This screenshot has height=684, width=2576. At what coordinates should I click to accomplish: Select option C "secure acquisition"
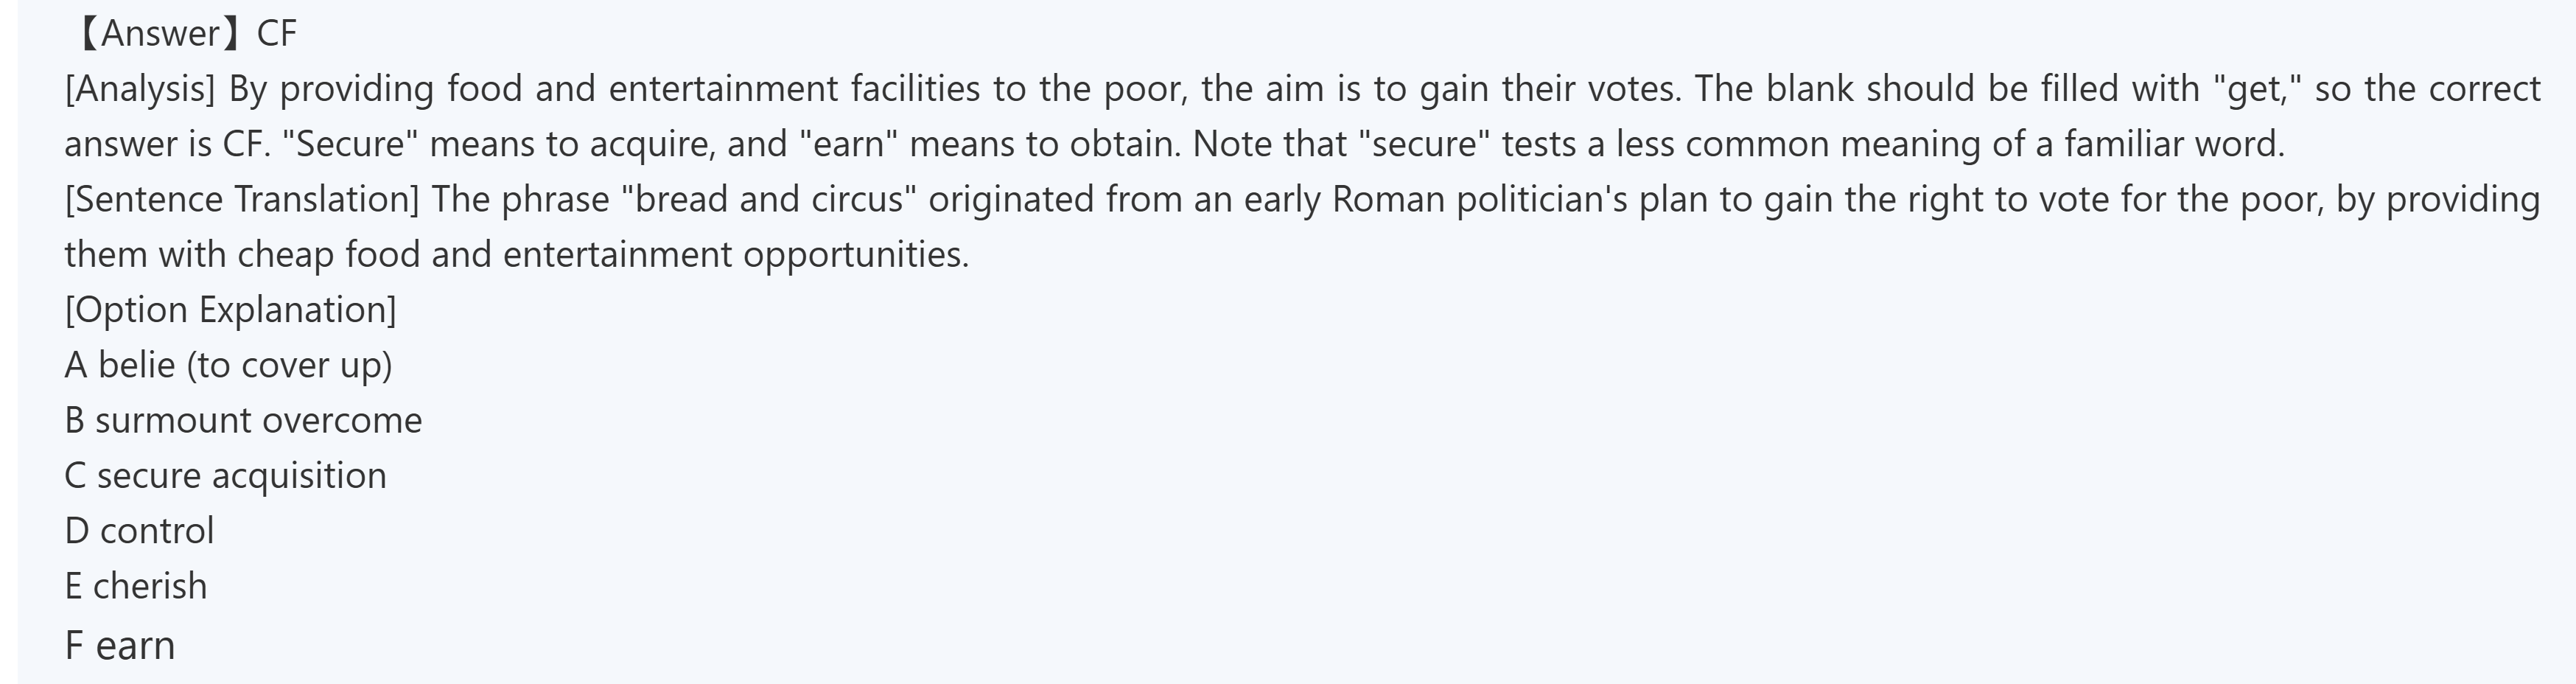pyautogui.click(x=225, y=475)
